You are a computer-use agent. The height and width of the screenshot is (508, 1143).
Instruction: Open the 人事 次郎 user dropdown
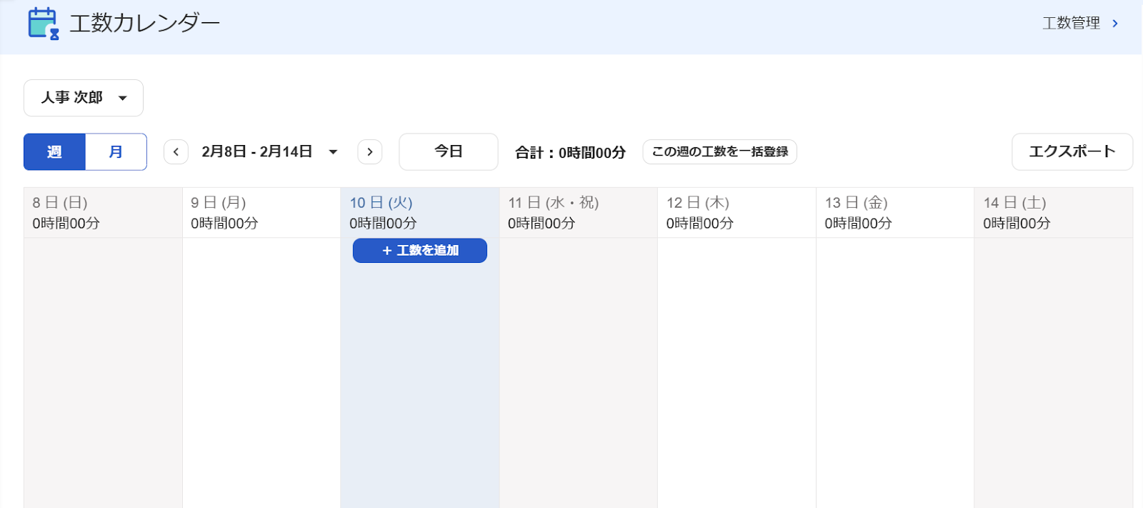tap(84, 98)
